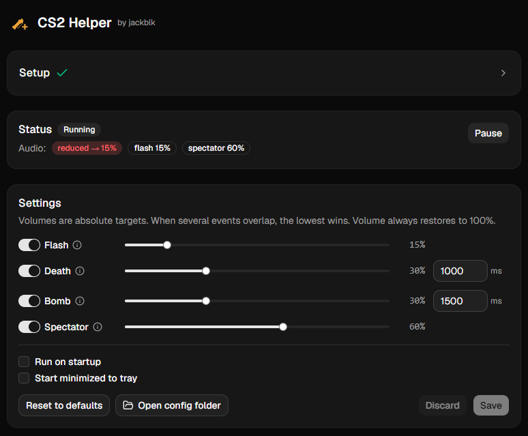Click the Running status badge
The width and height of the screenshot is (528, 436).
coord(79,130)
